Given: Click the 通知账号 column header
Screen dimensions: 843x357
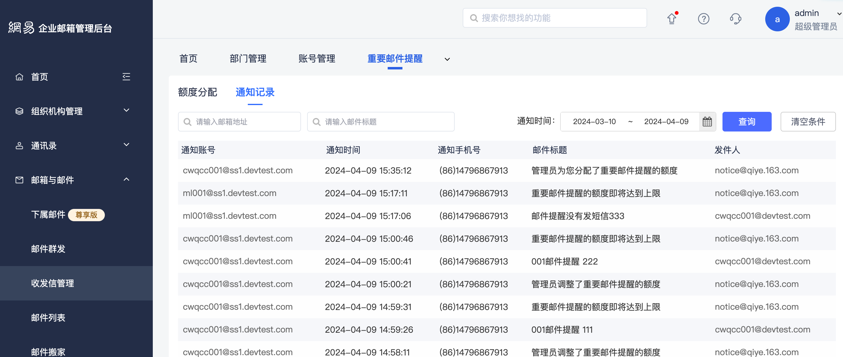Looking at the screenshot, I should (x=198, y=150).
